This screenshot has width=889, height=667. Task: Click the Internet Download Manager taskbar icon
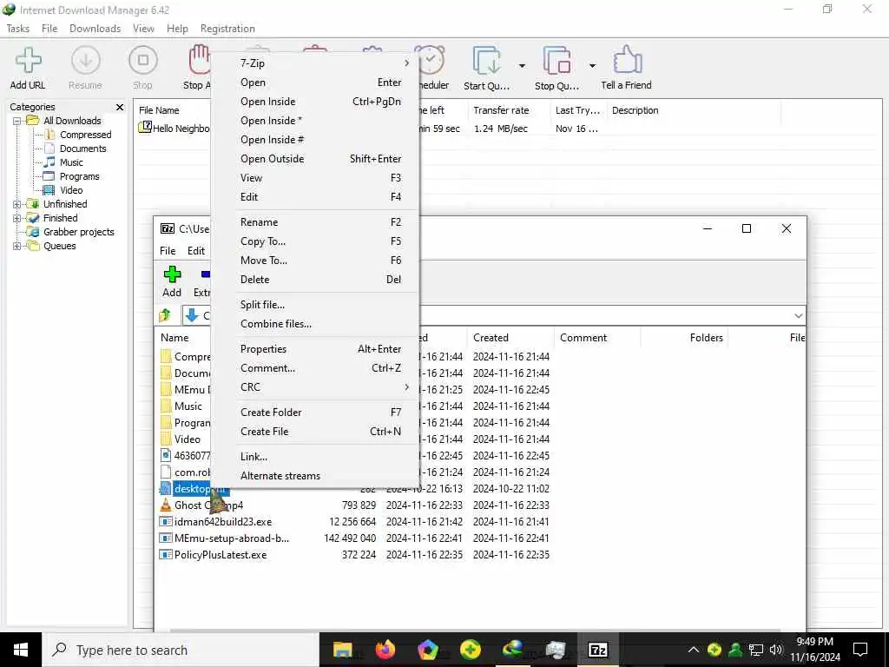(x=512, y=650)
